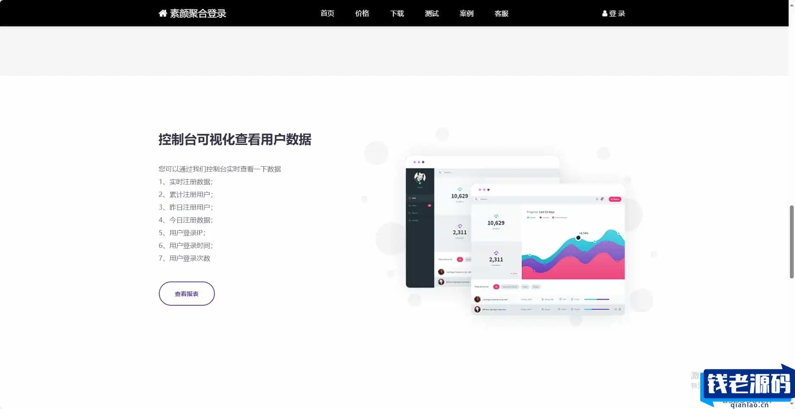Click list item 7、用户登录次数

pyautogui.click(x=184, y=258)
